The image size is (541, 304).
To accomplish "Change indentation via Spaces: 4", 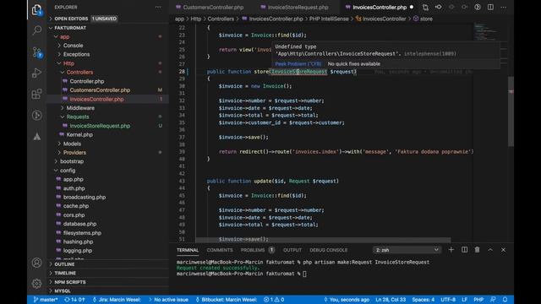I will (424, 300).
